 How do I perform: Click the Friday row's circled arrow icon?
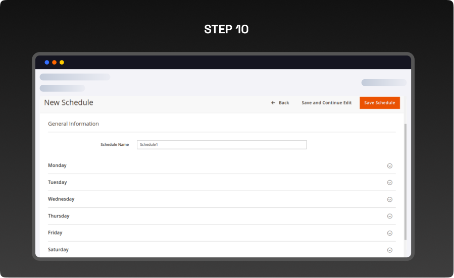coord(389,233)
